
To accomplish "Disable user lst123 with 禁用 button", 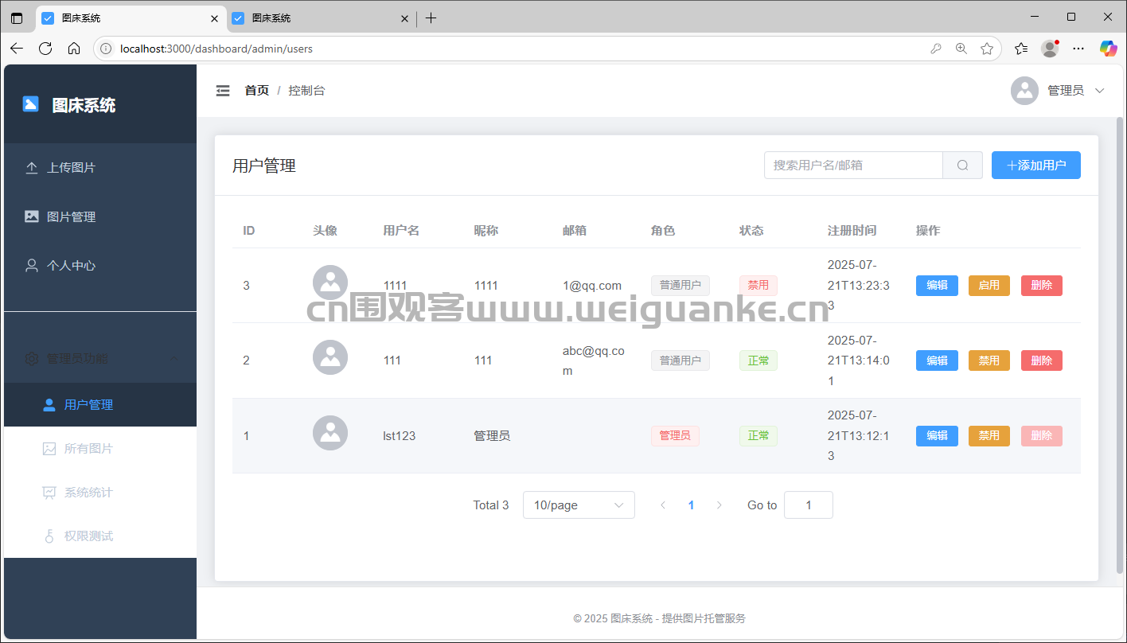I will pos(989,436).
